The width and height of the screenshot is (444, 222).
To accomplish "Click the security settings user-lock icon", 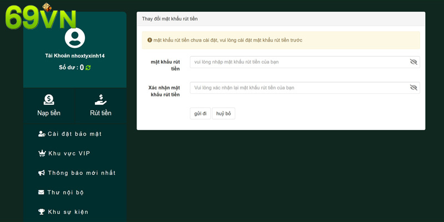I will click(x=42, y=134).
